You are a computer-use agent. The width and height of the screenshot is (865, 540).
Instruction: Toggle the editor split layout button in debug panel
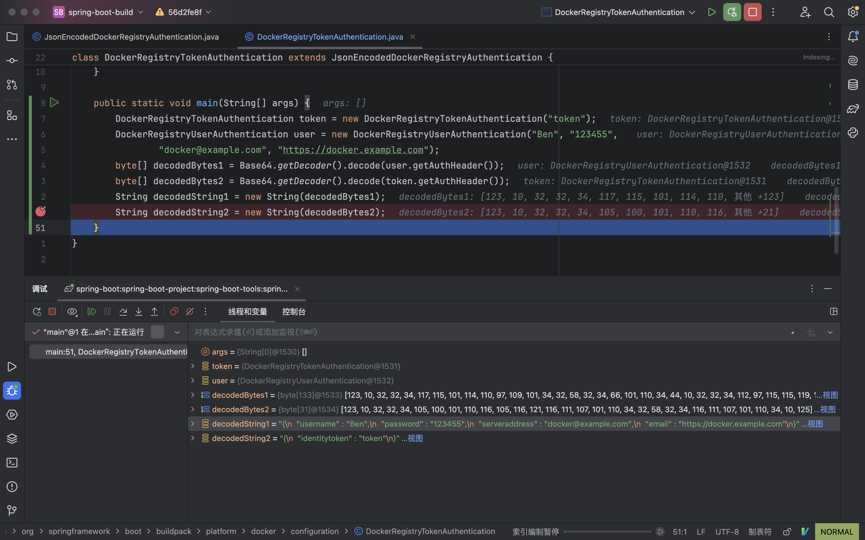click(834, 311)
